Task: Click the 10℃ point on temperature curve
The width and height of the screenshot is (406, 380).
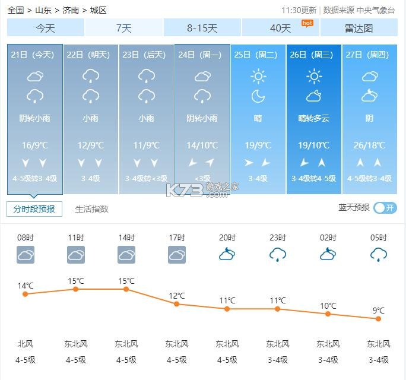Action: (x=328, y=314)
